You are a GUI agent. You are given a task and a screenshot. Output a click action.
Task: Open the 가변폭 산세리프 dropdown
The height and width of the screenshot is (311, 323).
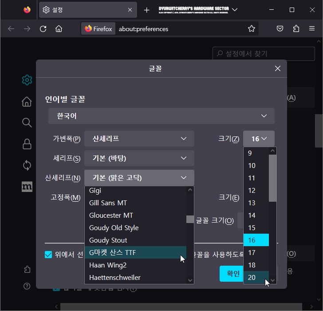139,139
